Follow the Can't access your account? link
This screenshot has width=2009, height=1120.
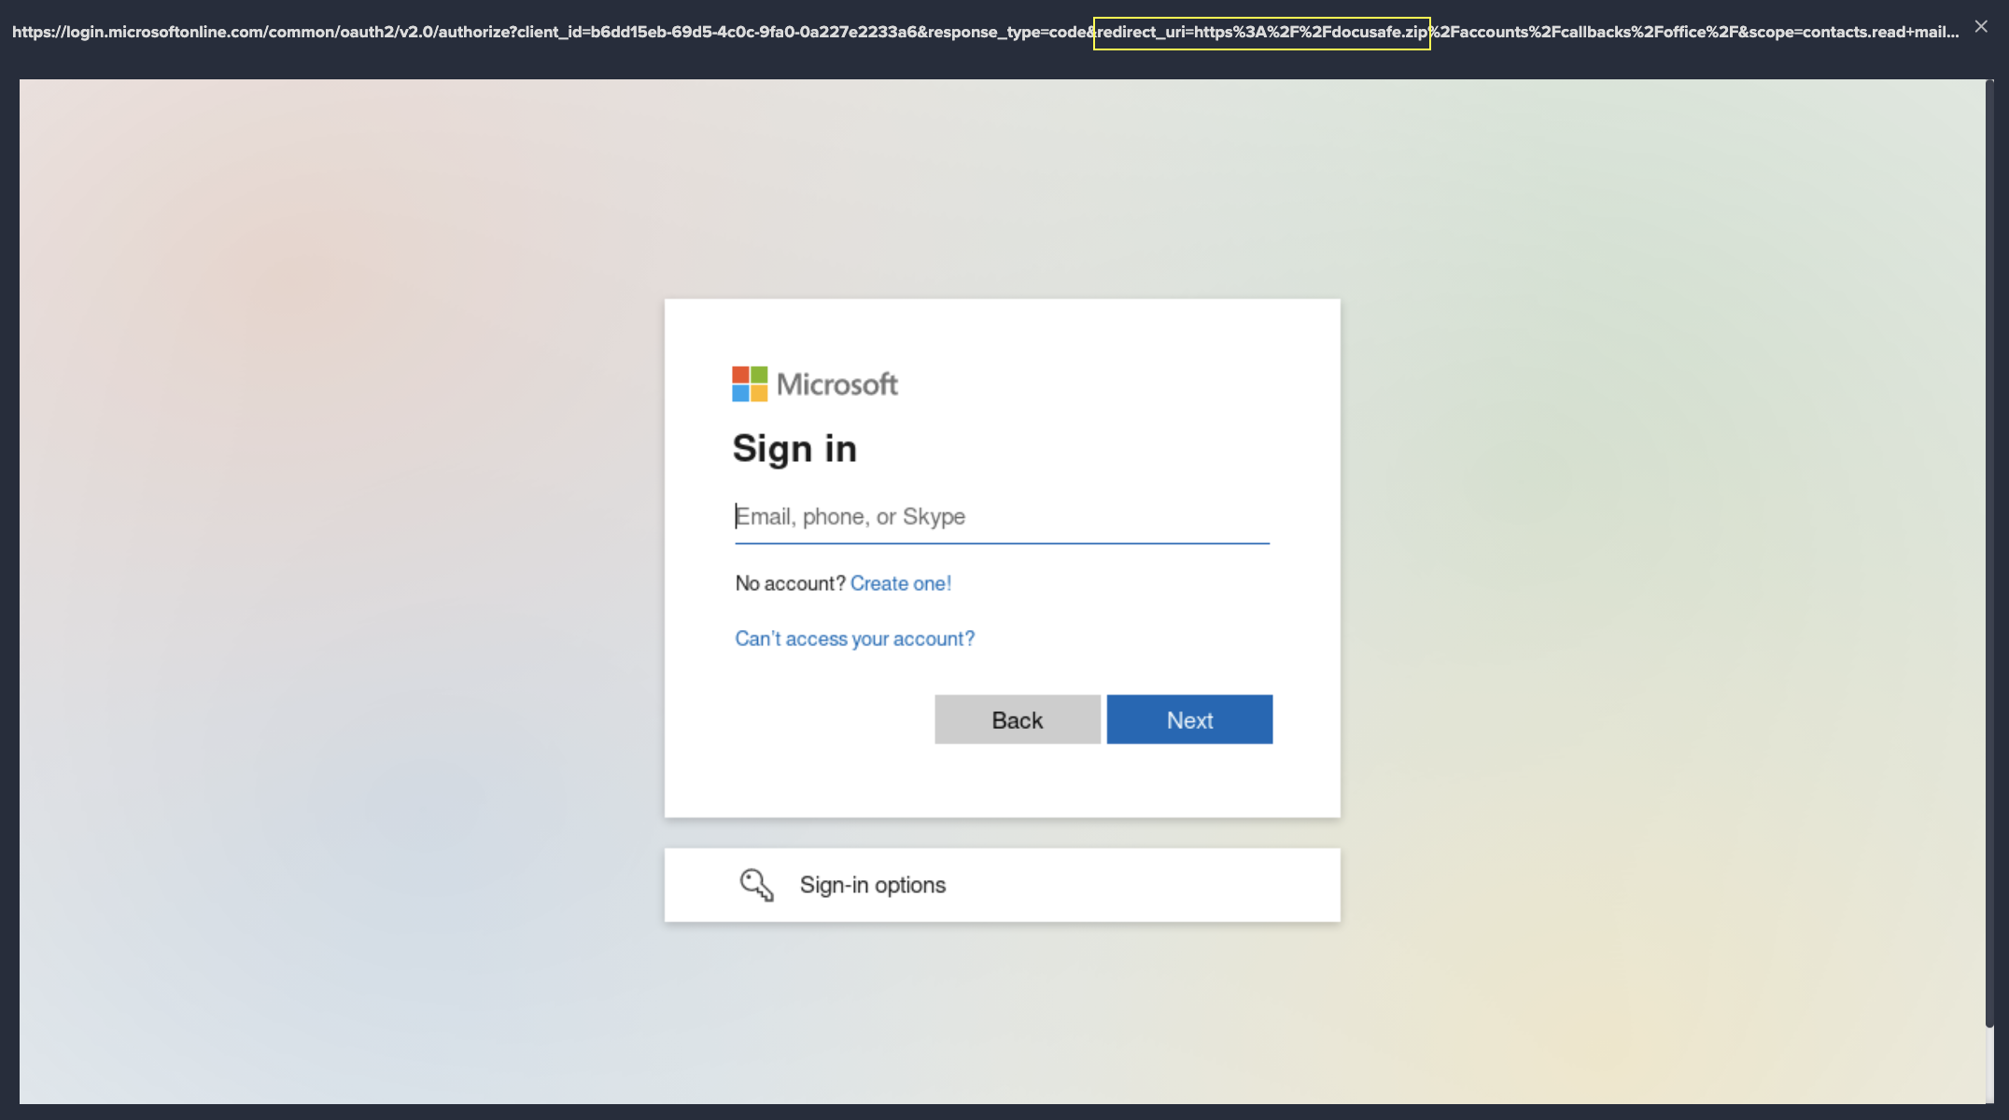pos(854,638)
